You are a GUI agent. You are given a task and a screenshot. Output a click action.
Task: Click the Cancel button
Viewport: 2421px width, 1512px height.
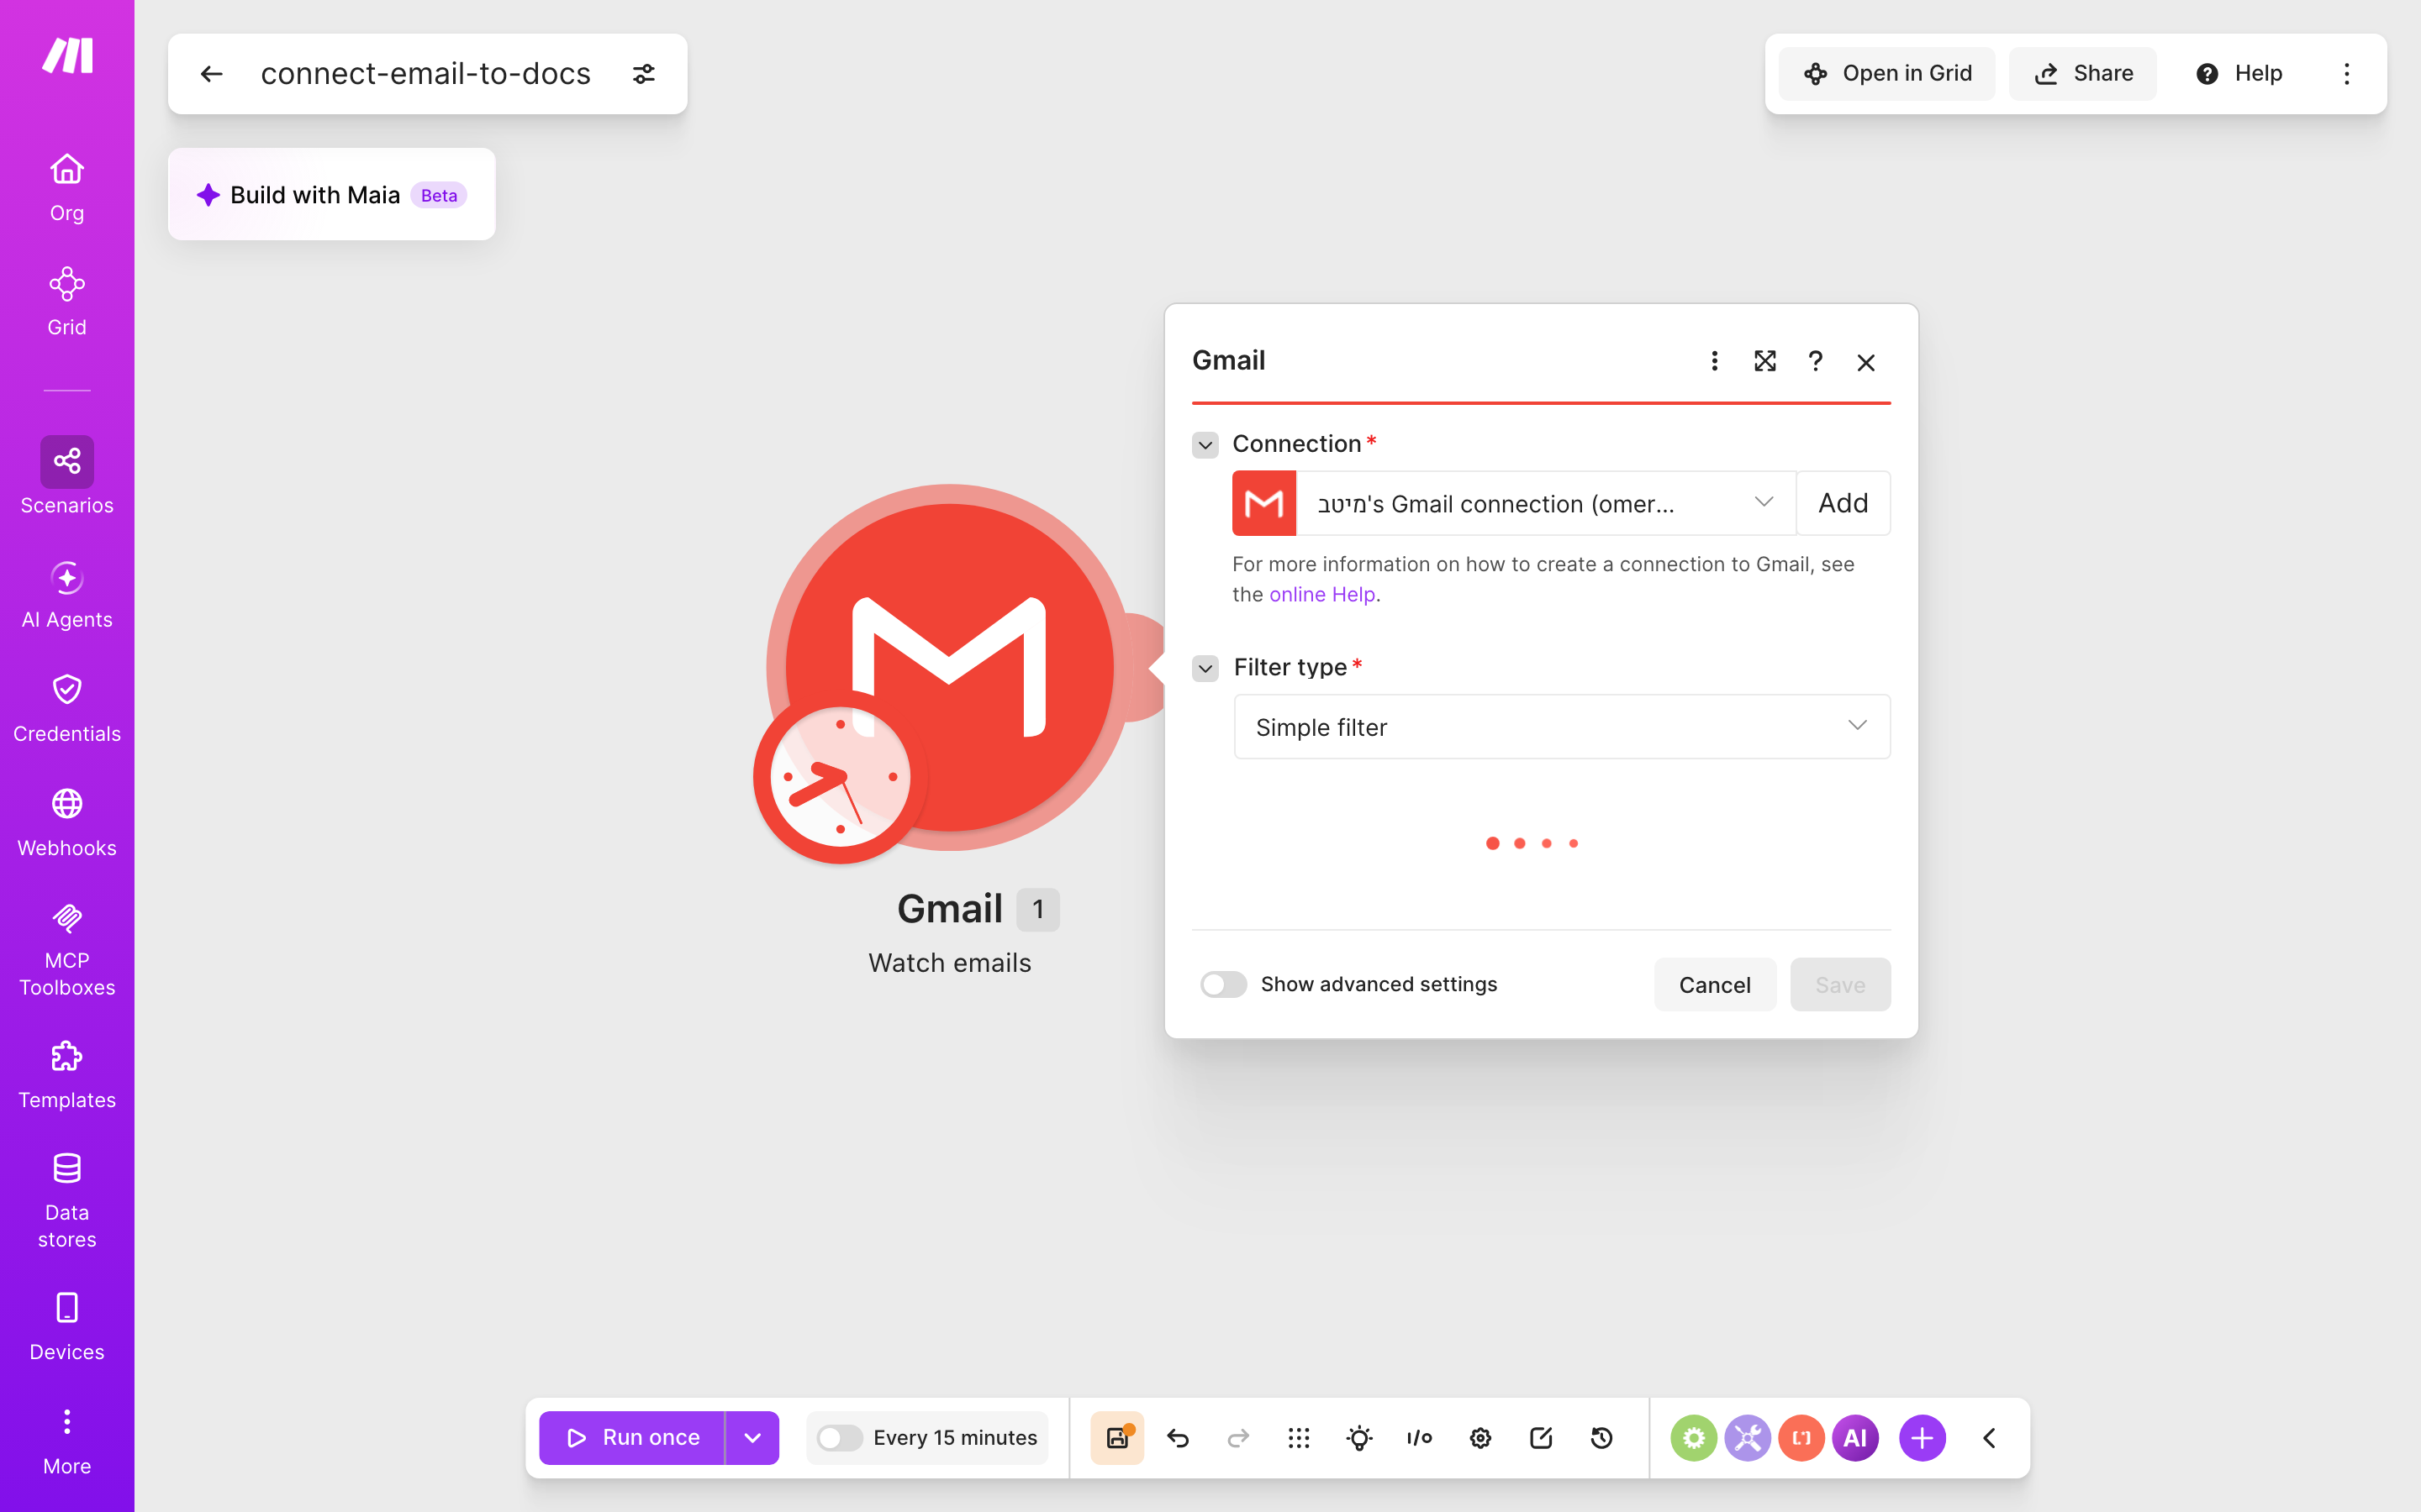coord(1715,985)
